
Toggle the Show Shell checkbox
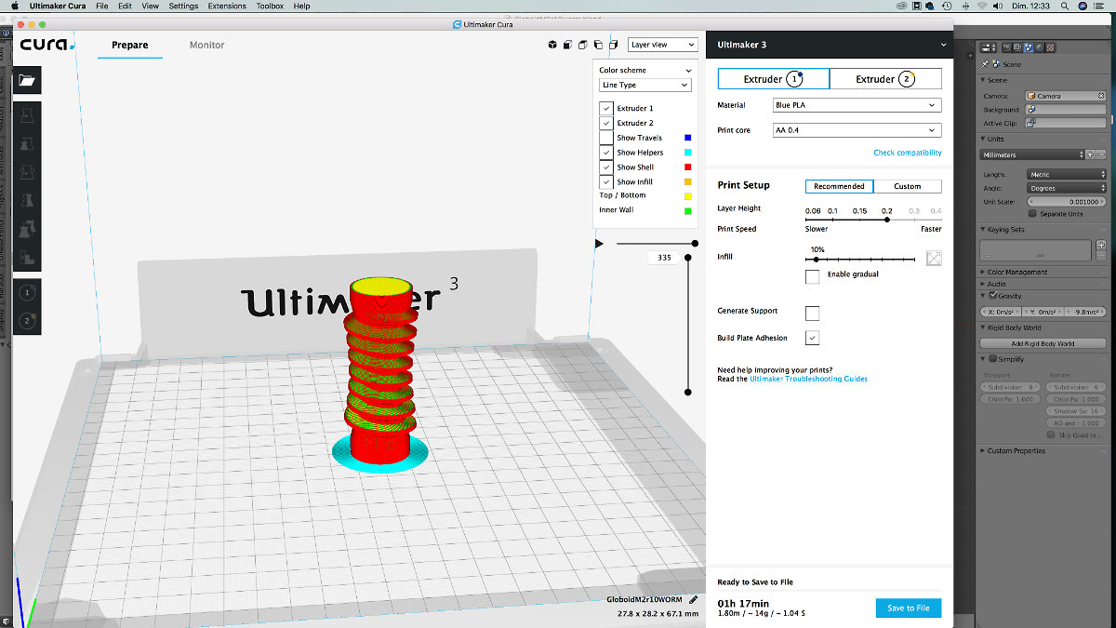click(606, 167)
